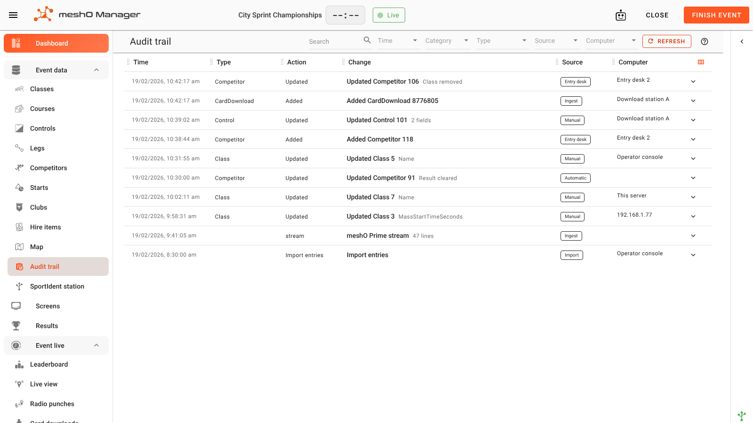Toggle the Live status indicator
This screenshot has height=423, width=753.
pos(389,15)
